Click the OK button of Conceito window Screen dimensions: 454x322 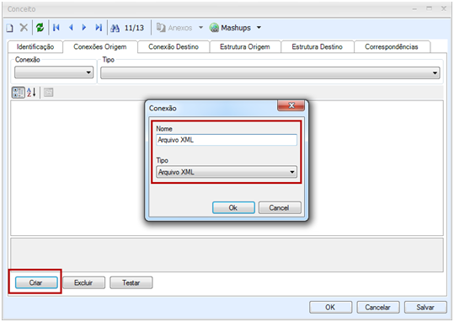coord(330,307)
